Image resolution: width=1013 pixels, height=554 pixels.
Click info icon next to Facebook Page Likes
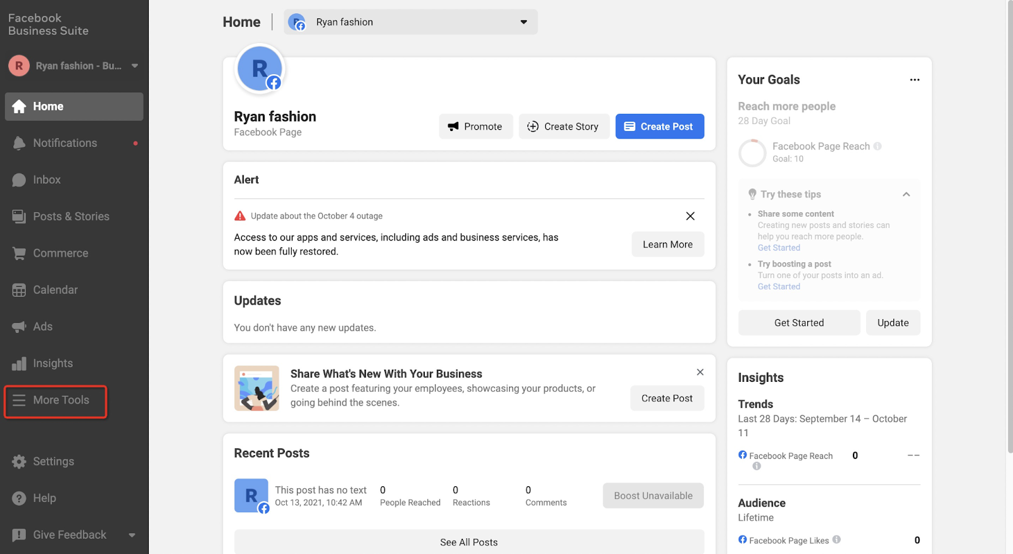pyautogui.click(x=836, y=539)
